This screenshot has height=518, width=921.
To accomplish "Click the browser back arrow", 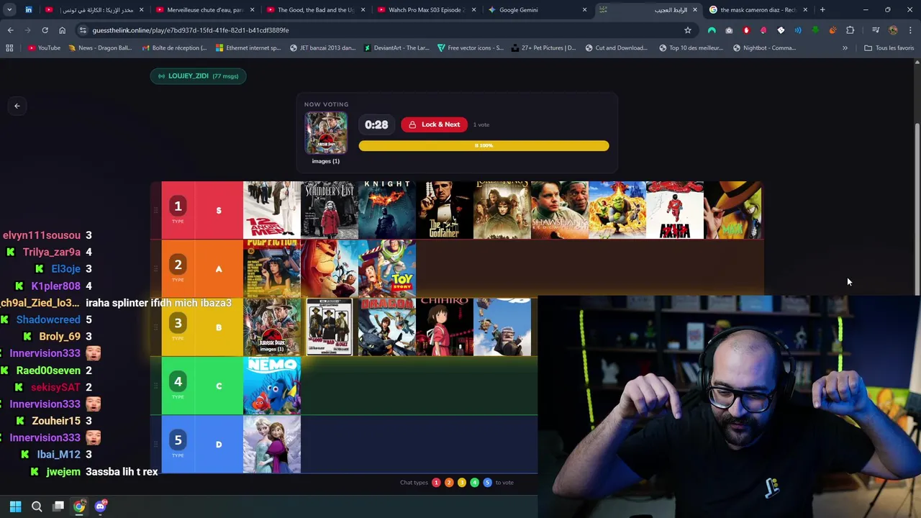I will pos(10,30).
